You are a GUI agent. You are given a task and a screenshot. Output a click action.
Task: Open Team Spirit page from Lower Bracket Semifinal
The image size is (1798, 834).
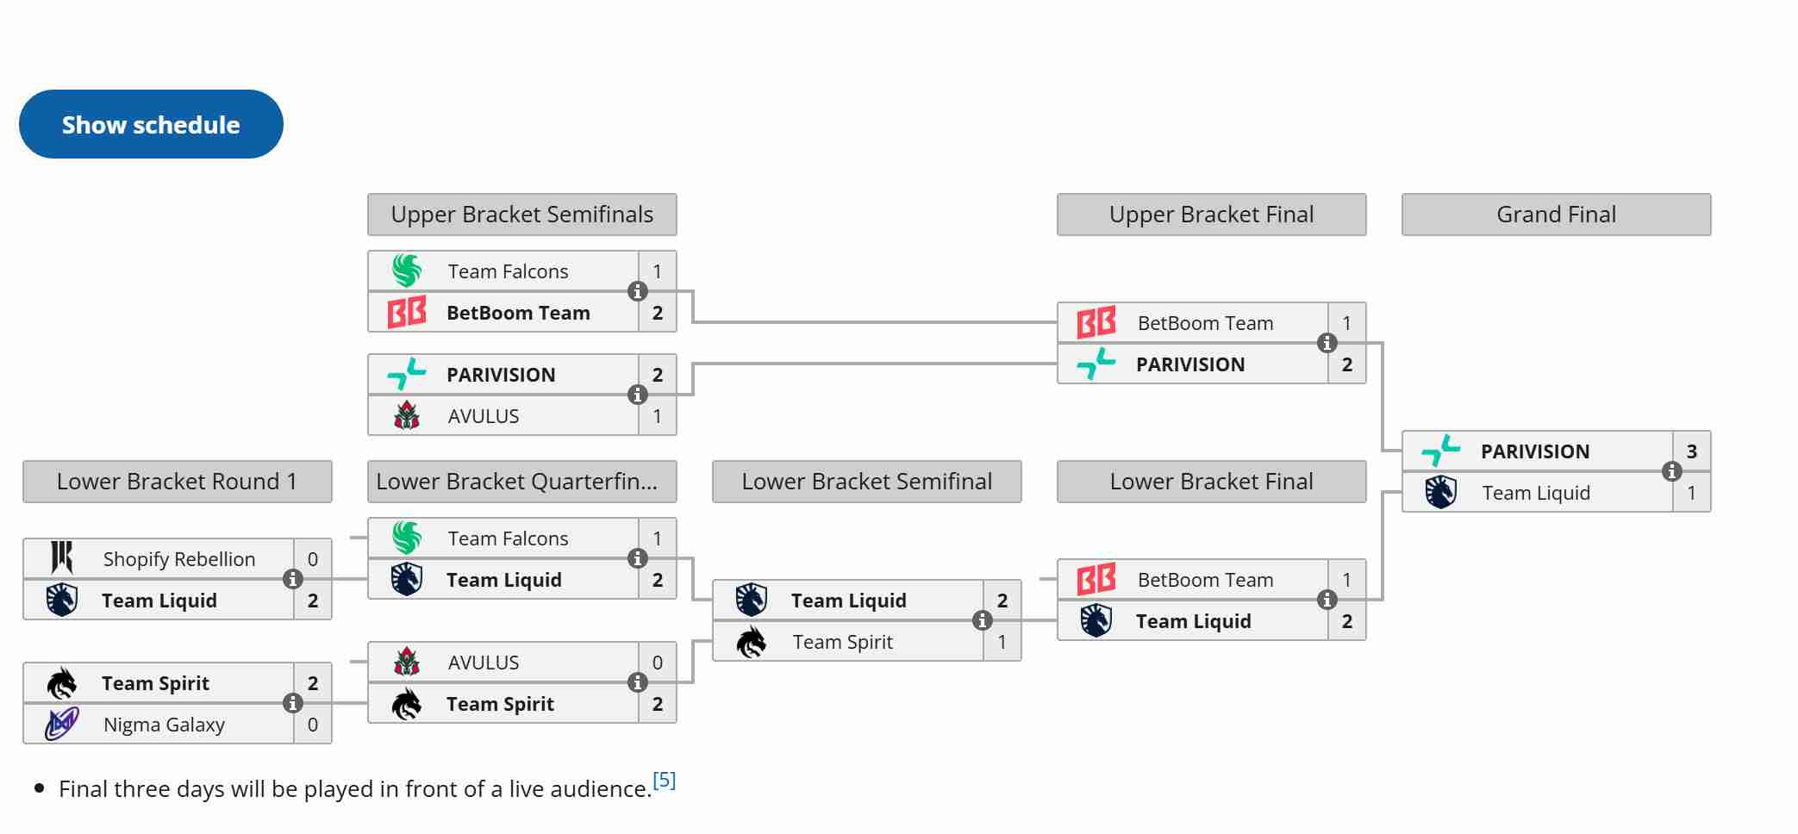[x=843, y=641]
